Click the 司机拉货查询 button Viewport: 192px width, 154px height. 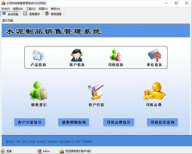coord(162,122)
